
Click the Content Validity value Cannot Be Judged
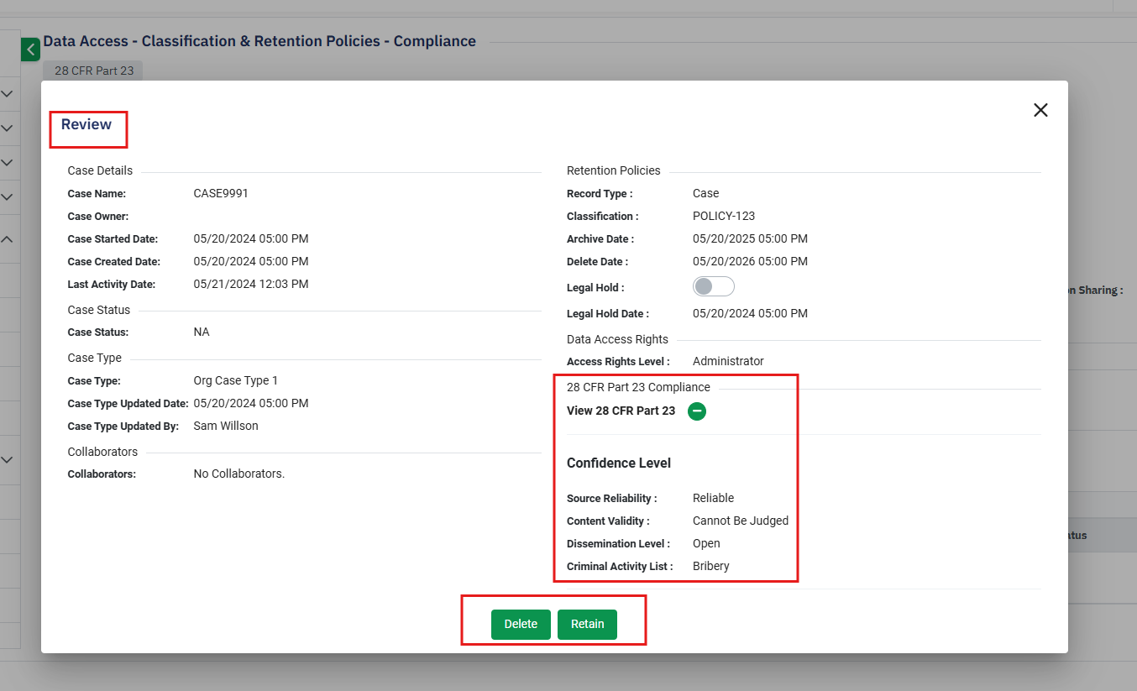[x=741, y=521]
